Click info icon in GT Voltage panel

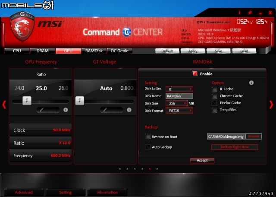point(129,110)
